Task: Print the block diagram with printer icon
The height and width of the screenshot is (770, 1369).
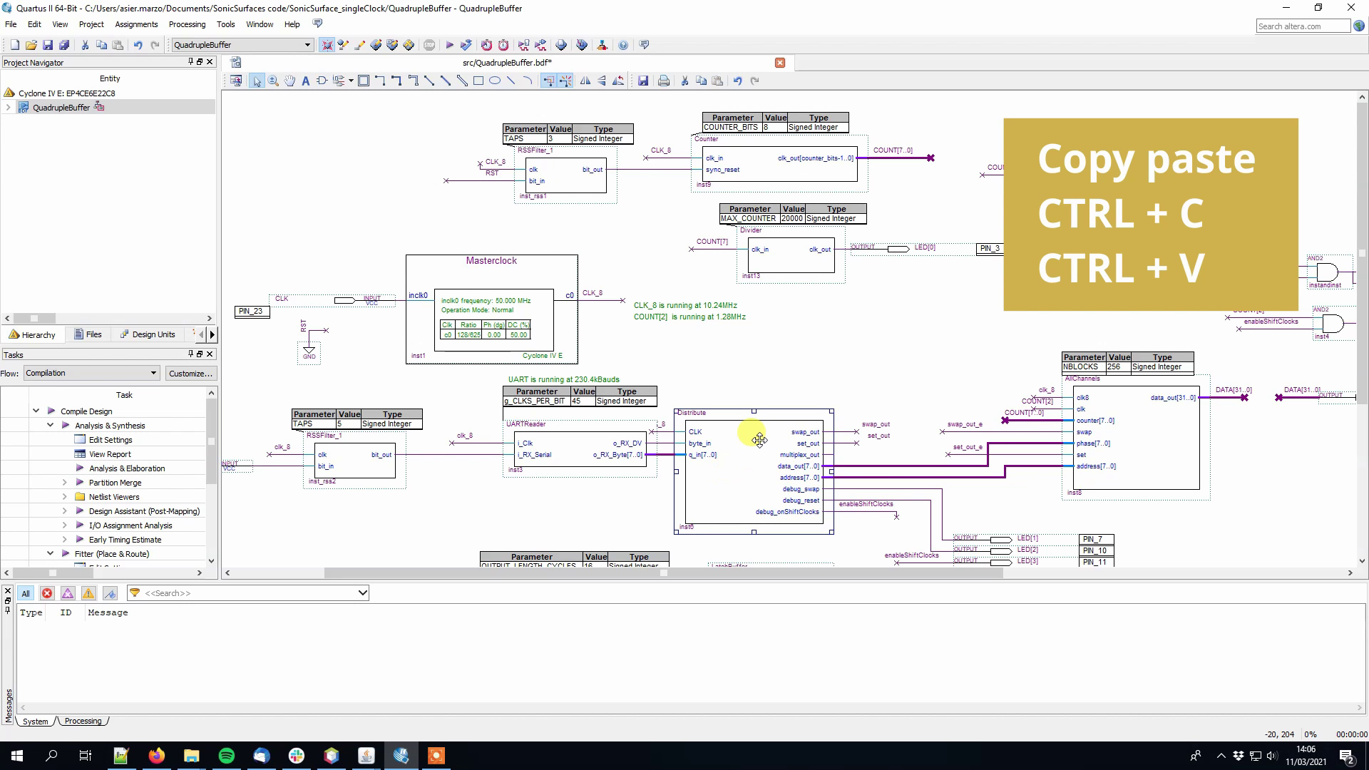Action: [664, 81]
